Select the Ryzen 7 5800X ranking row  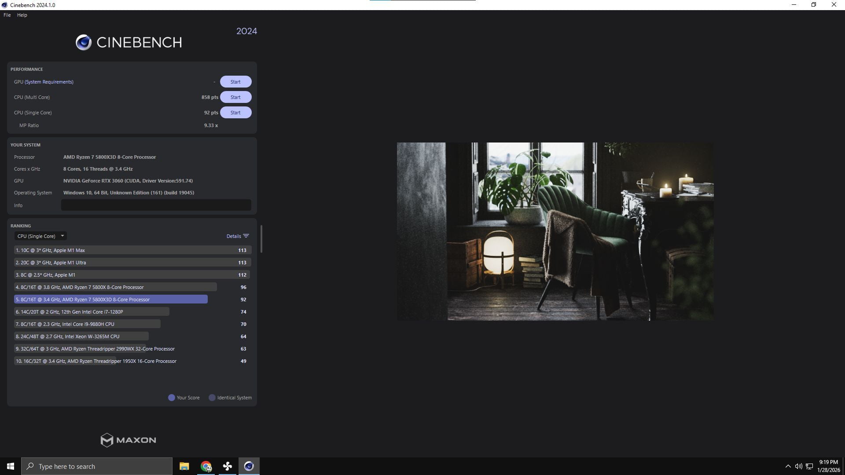point(132,287)
